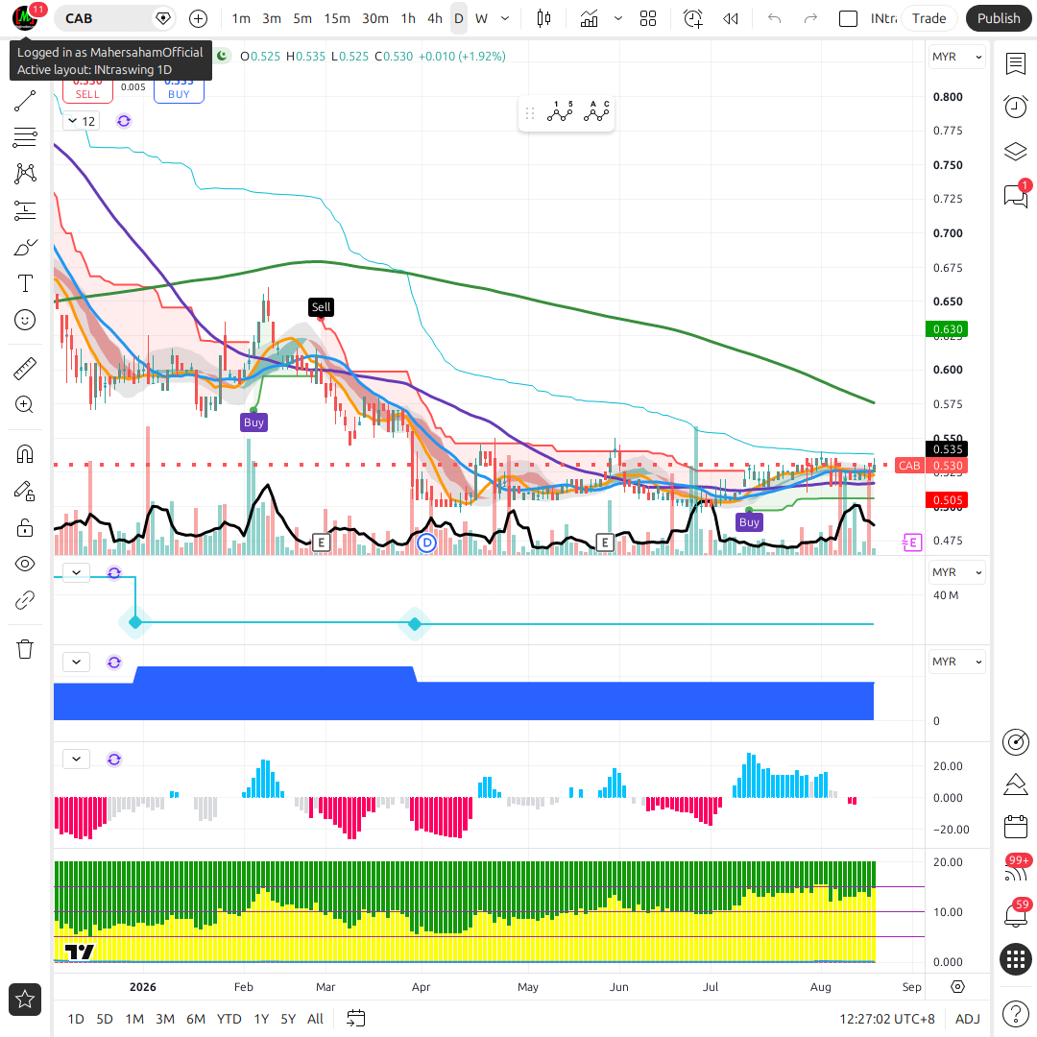Screen dimensions: 1037x1037
Task: Open the favorites star toolbar button
Action: coord(25,1000)
